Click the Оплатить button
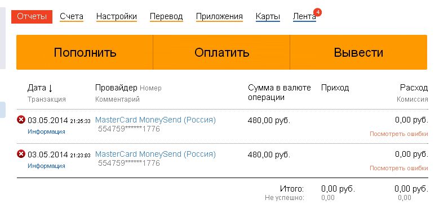 221,52
